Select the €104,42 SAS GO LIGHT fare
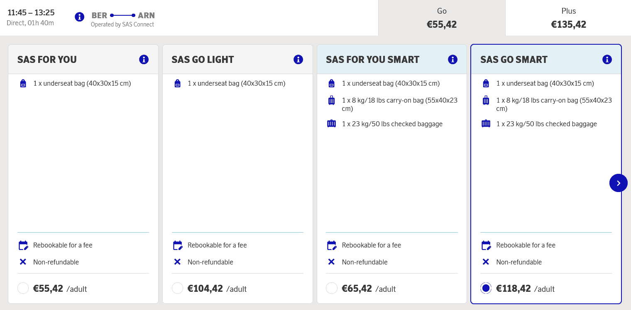Viewport: 631px width, 310px height. (x=178, y=288)
